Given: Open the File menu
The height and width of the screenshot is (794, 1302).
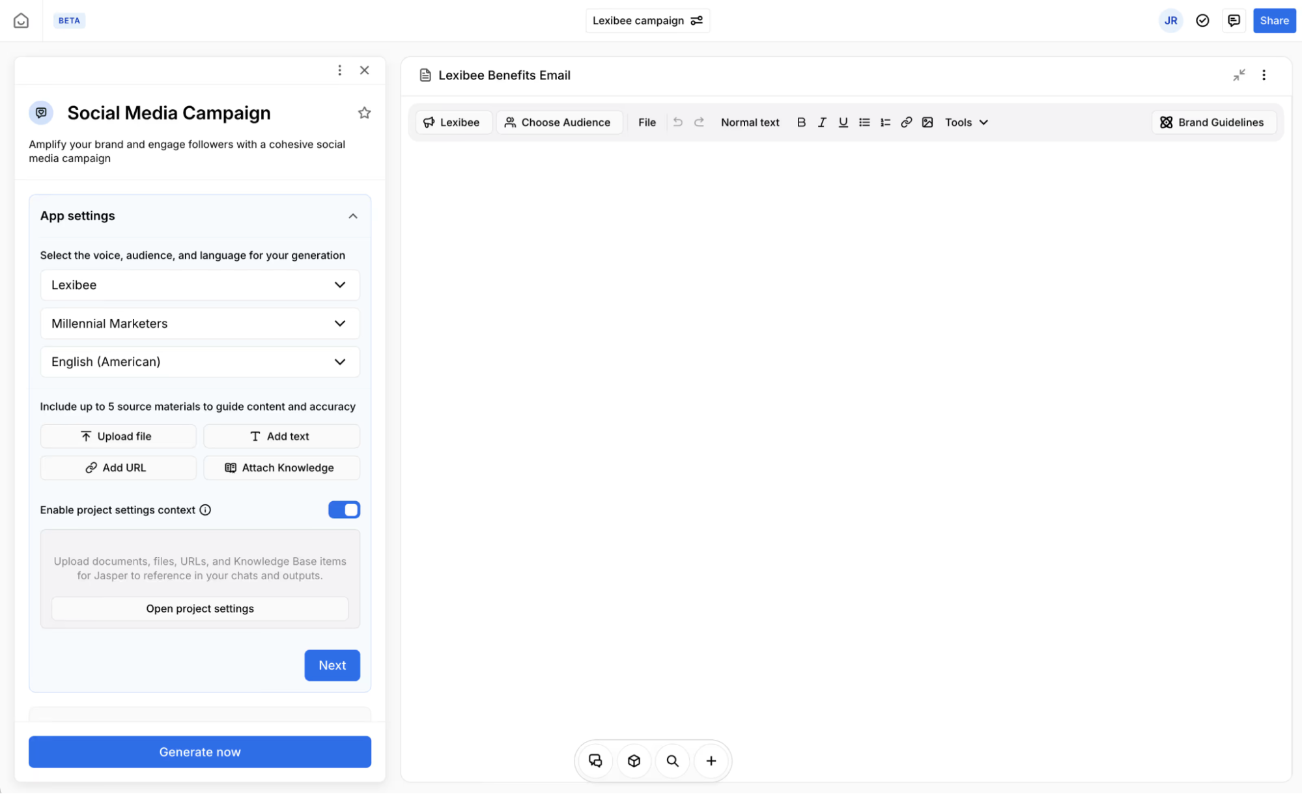Looking at the screenshot, I should (647, 122).
